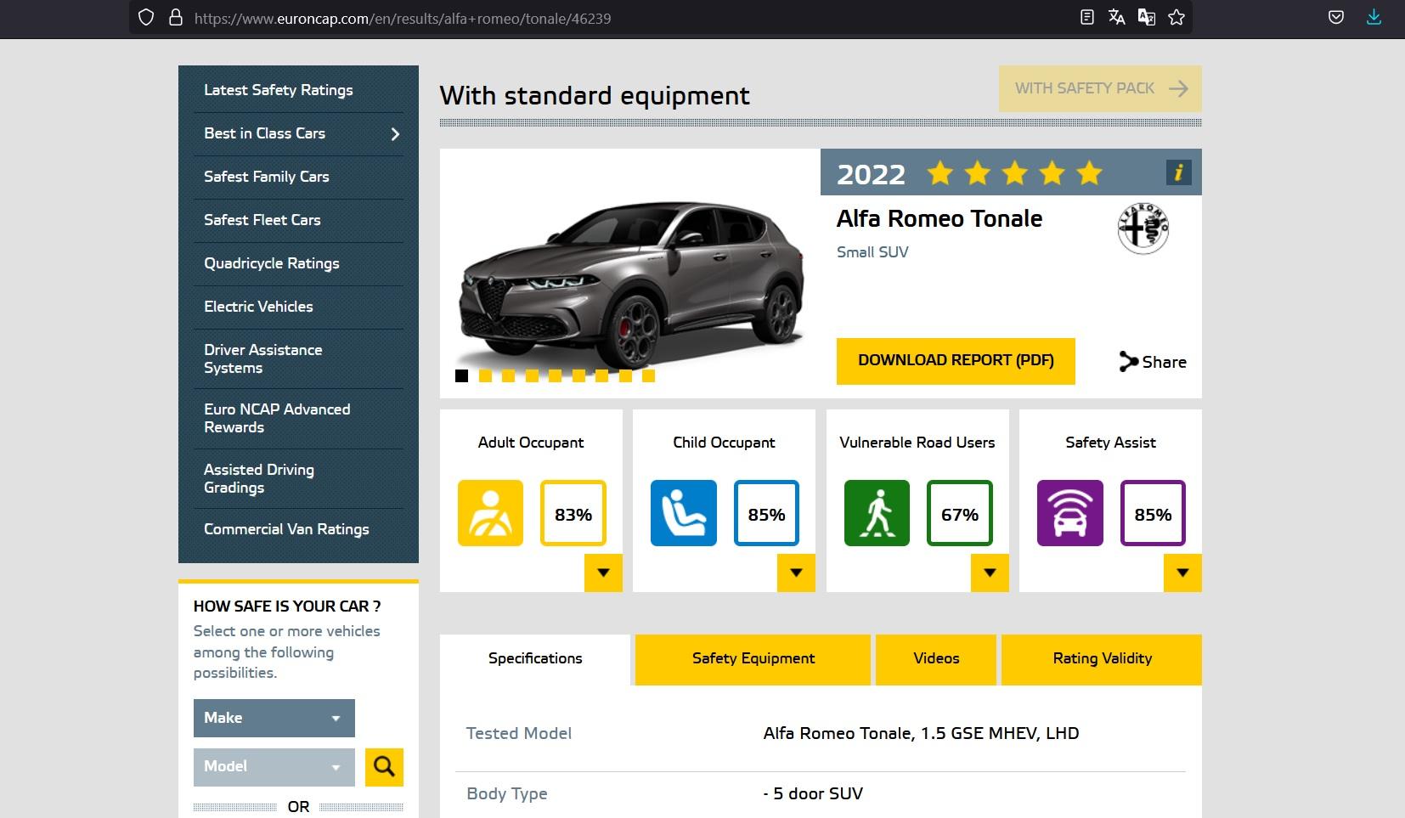This screenshot has height=818, width=1405.
Task: Expand Best in Class Cars chevron
Action: click(x=395, y=134)
